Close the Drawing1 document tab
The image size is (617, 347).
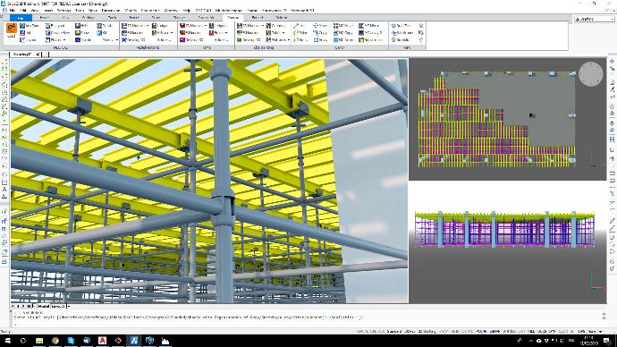[x=38, y=55]
